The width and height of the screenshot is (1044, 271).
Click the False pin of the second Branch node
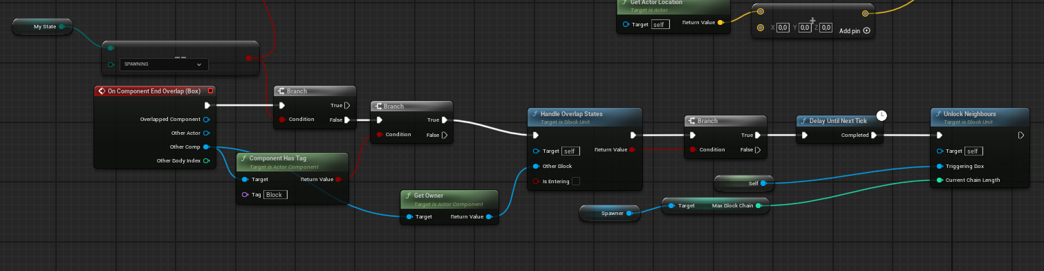click(x=444, y=135)
